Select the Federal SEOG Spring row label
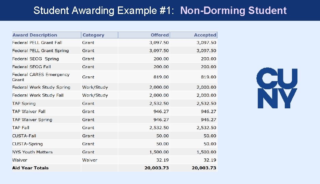320x184 pixels. (x=36, y=59)
